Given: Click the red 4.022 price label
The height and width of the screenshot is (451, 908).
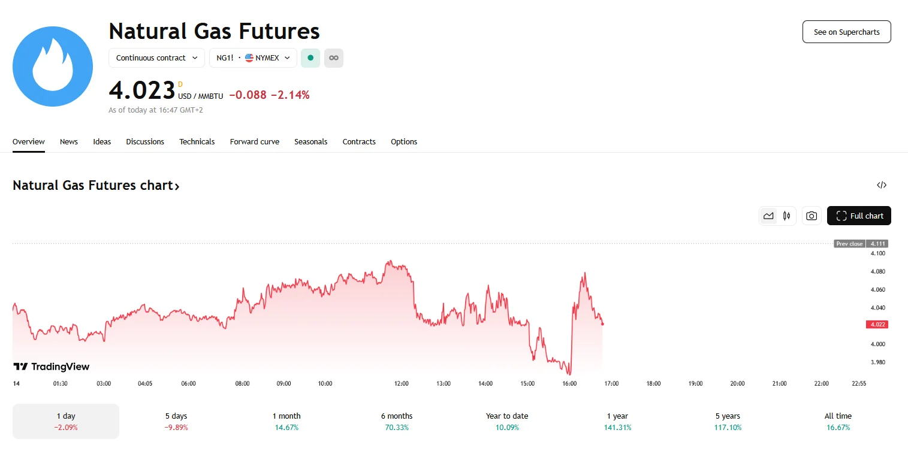Looking at the screenshot, I should coord(877,325).
